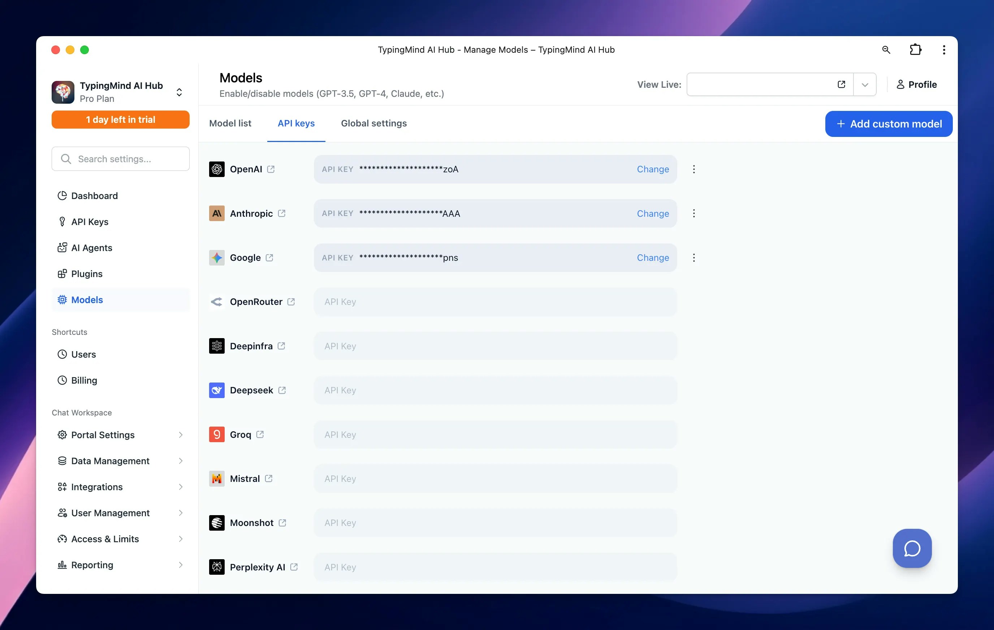Open the Groq external link icon
Viewport: 994px width, 630px height.
click(x=260, y=434)
